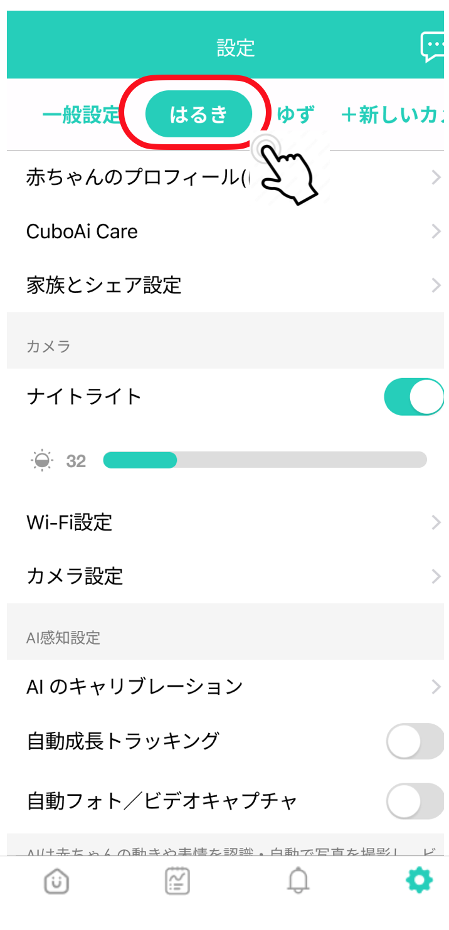Open the activity log icon

coord(176,880)
